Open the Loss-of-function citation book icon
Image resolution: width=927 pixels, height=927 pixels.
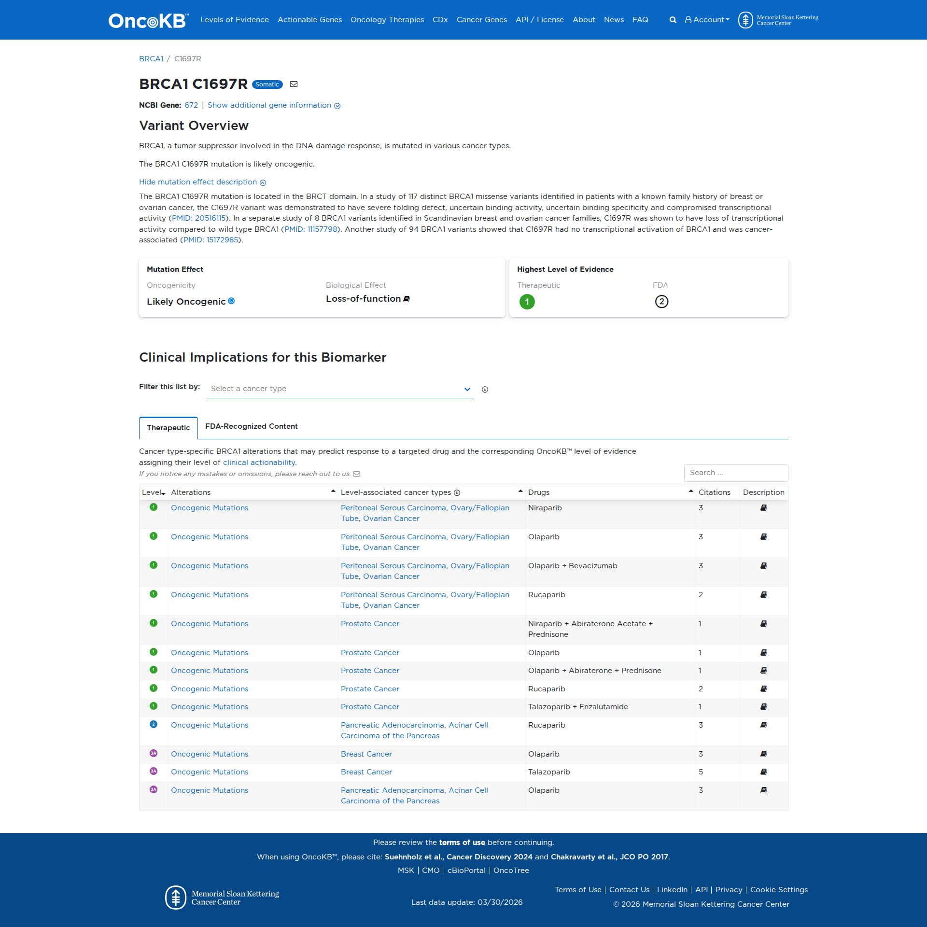click(x=407, y=299)
